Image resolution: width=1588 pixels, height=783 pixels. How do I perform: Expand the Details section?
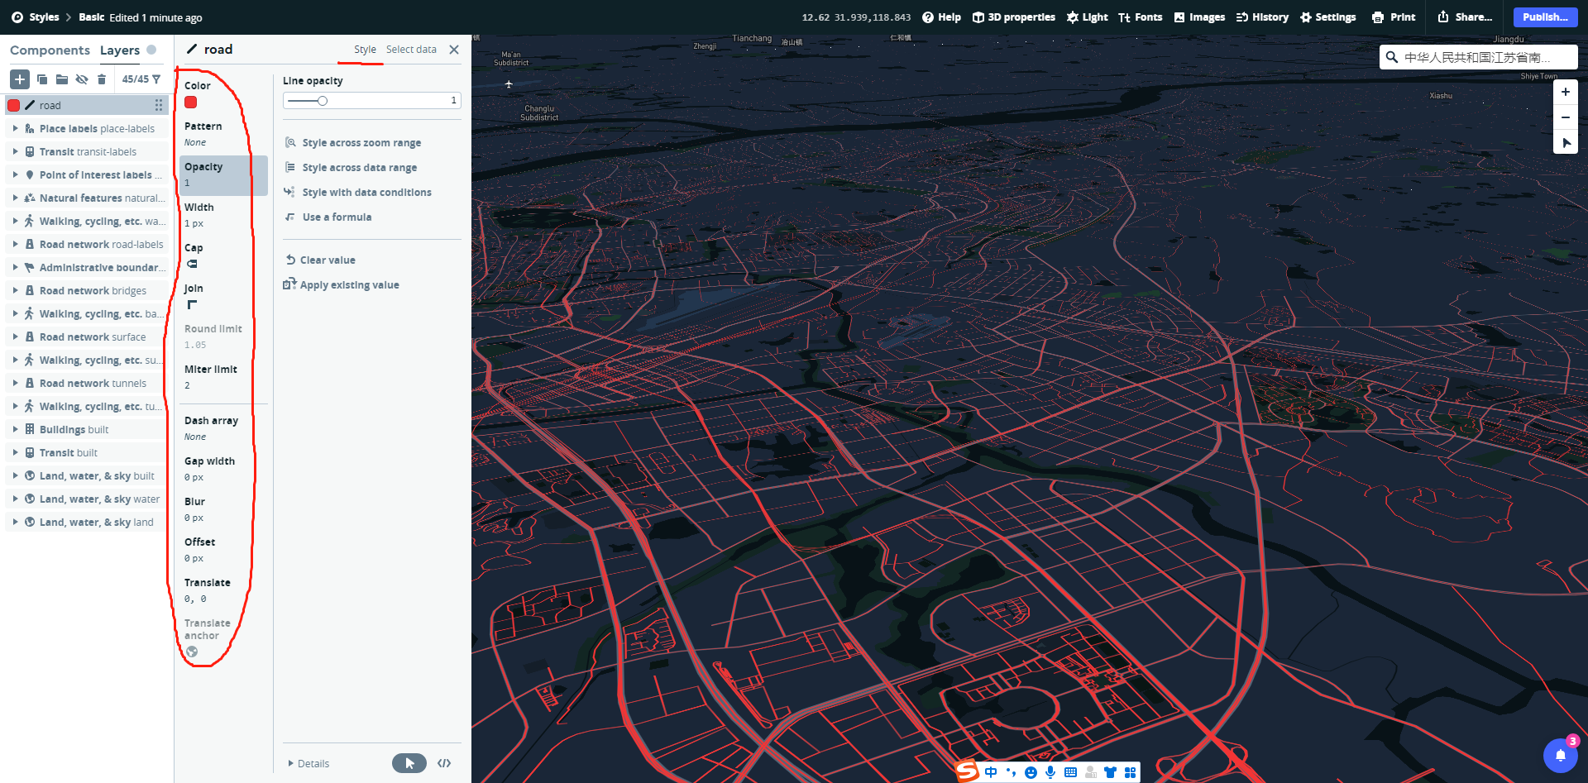(308, 763)
